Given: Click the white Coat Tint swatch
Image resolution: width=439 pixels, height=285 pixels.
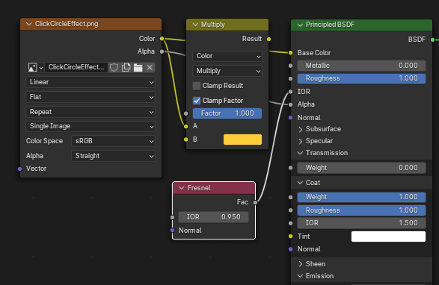Looking at the screenshot, I should pyautogui.click(x=388, y=237).
